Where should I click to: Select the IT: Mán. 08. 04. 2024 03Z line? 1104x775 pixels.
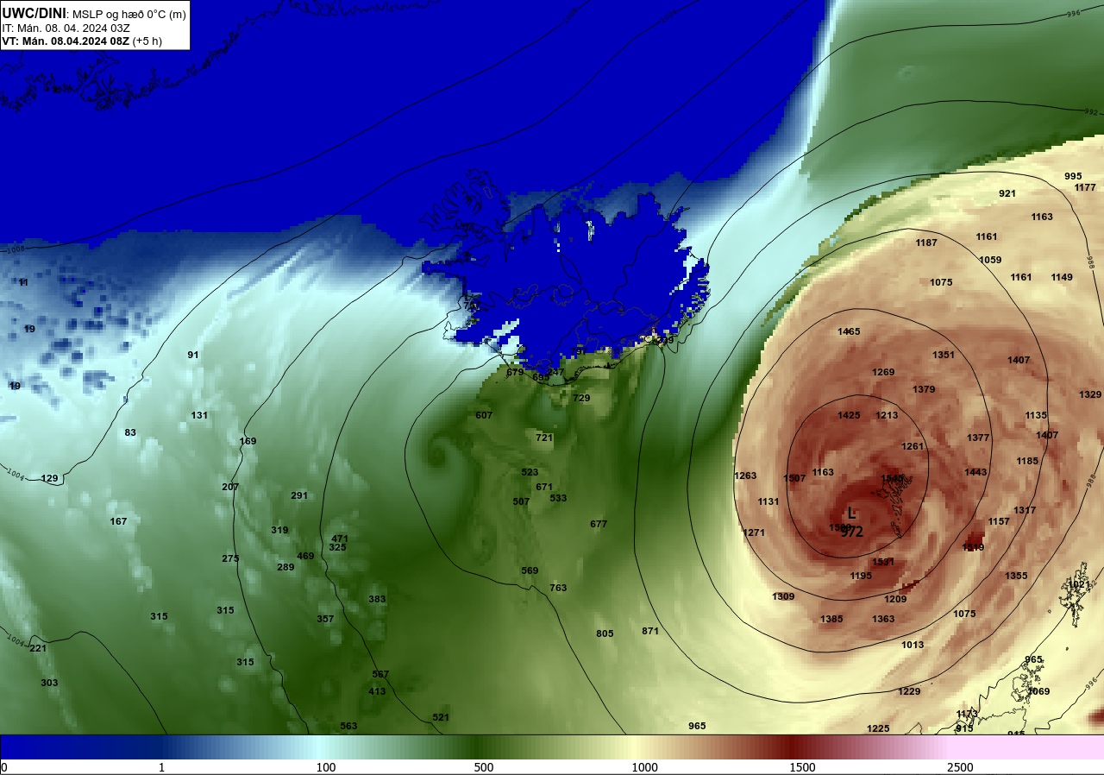[x=66, y=28]
